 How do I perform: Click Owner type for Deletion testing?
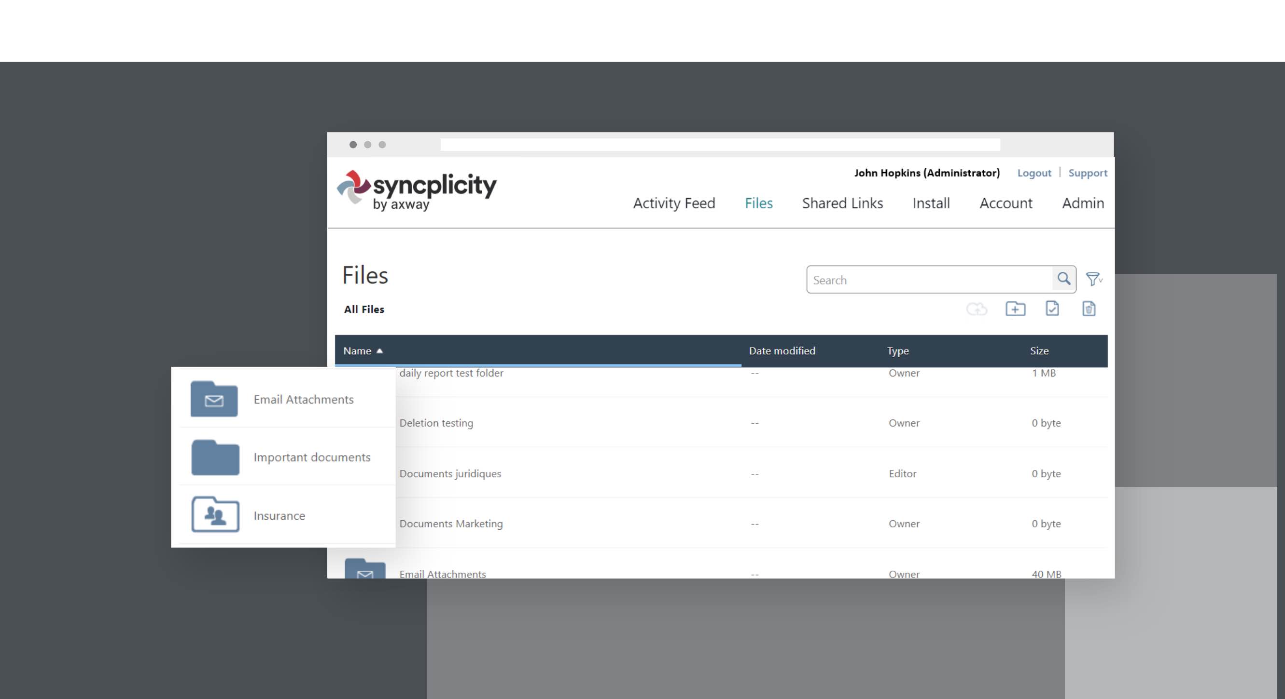[x=904, y=423]
